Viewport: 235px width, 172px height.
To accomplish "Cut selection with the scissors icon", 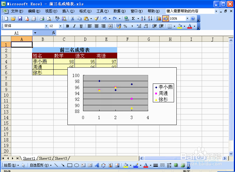I will (x=72, y=19).
